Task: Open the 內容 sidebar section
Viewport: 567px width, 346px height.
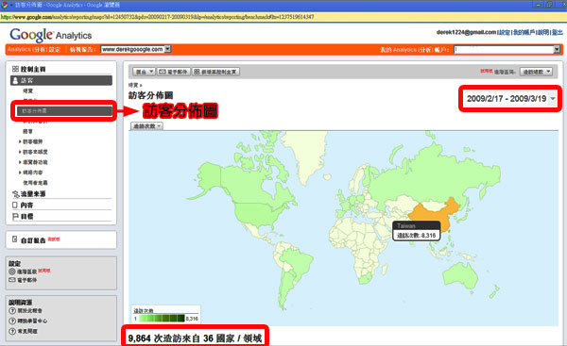Action: pyautogui.click(x=26, y=205)
